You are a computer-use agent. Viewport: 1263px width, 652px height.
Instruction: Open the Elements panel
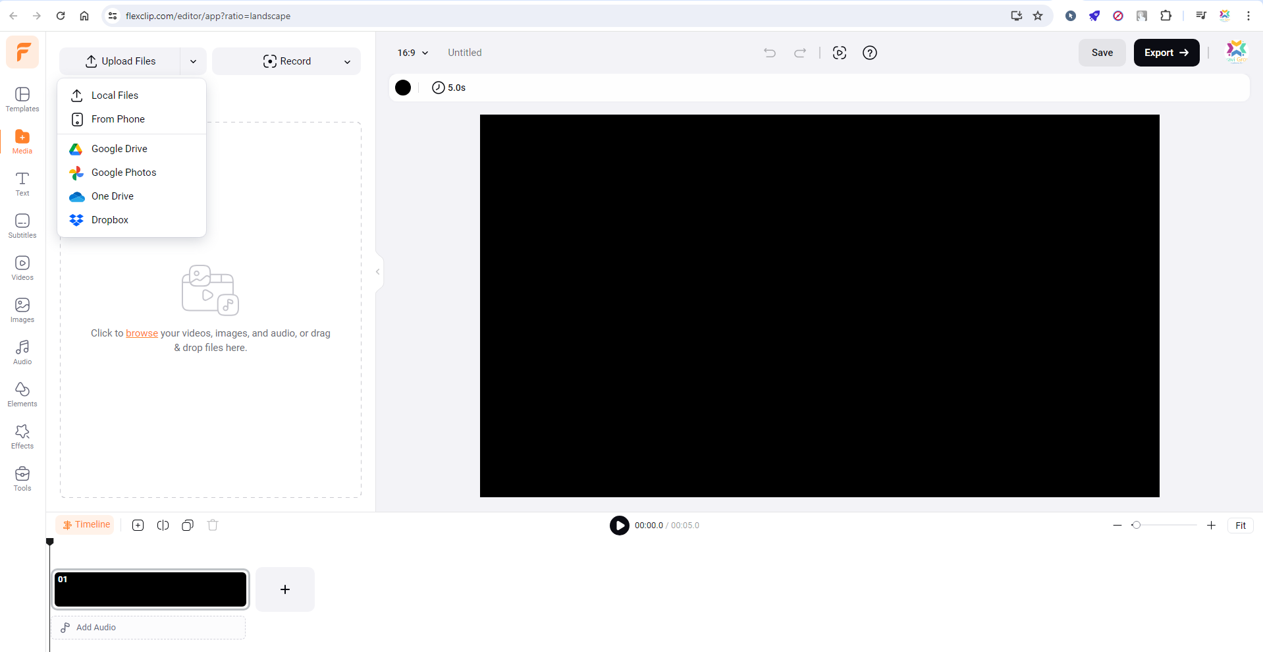[22, 394]
